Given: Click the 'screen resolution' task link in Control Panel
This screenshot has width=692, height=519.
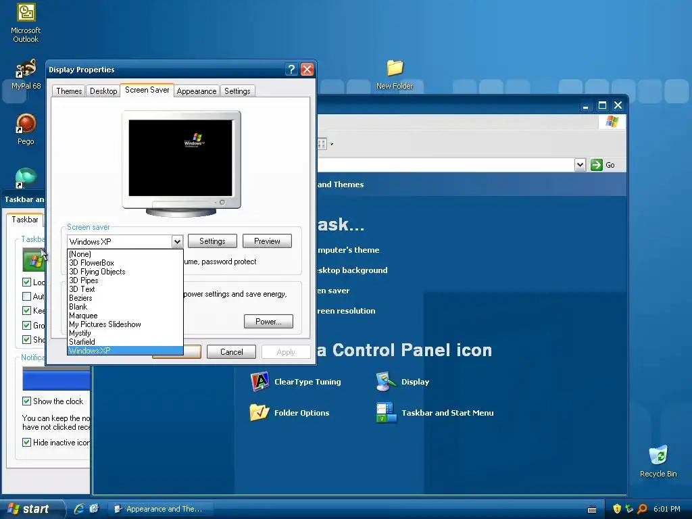Looking at the screenshot, I should tap(346, 311).
